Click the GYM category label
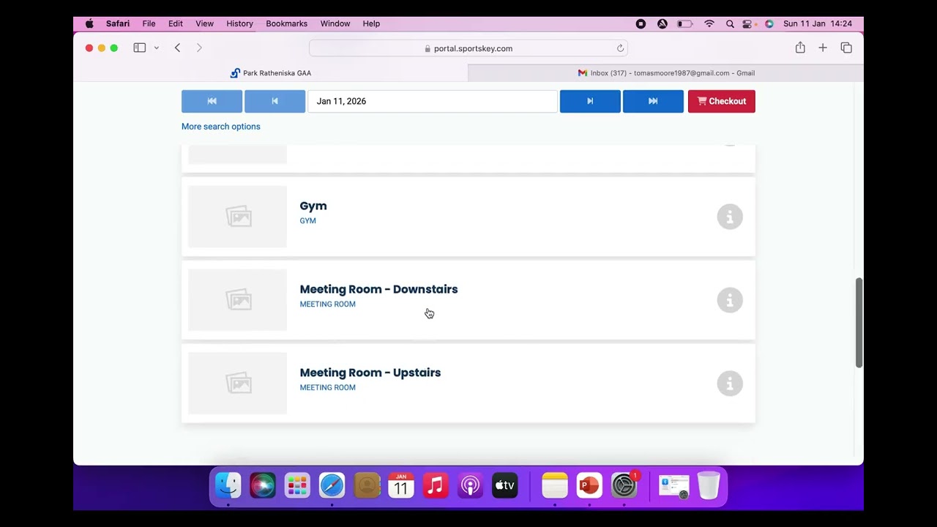937x527 pixels. (x=308, y=221)
